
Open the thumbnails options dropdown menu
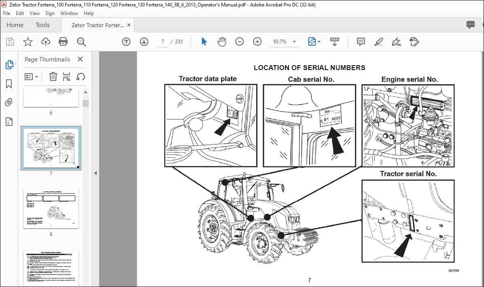(31, 77)
